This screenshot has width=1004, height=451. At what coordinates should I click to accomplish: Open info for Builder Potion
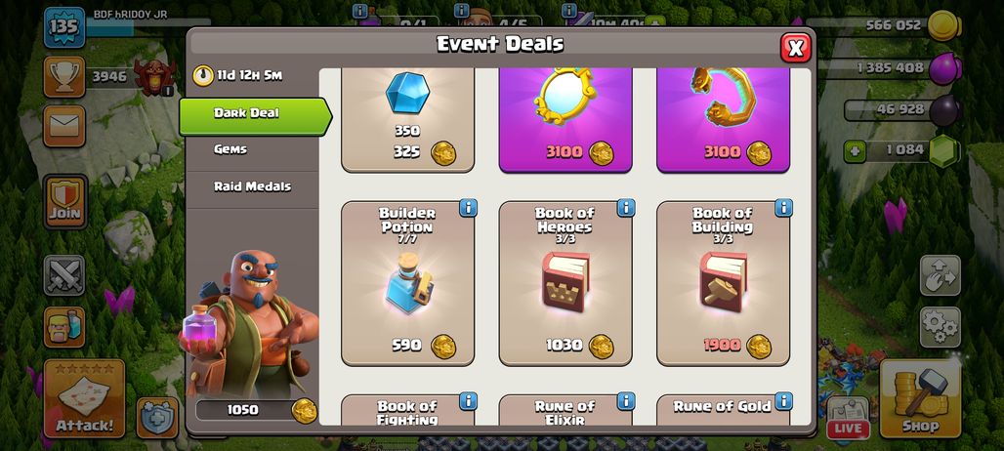(x=468, y=208)
